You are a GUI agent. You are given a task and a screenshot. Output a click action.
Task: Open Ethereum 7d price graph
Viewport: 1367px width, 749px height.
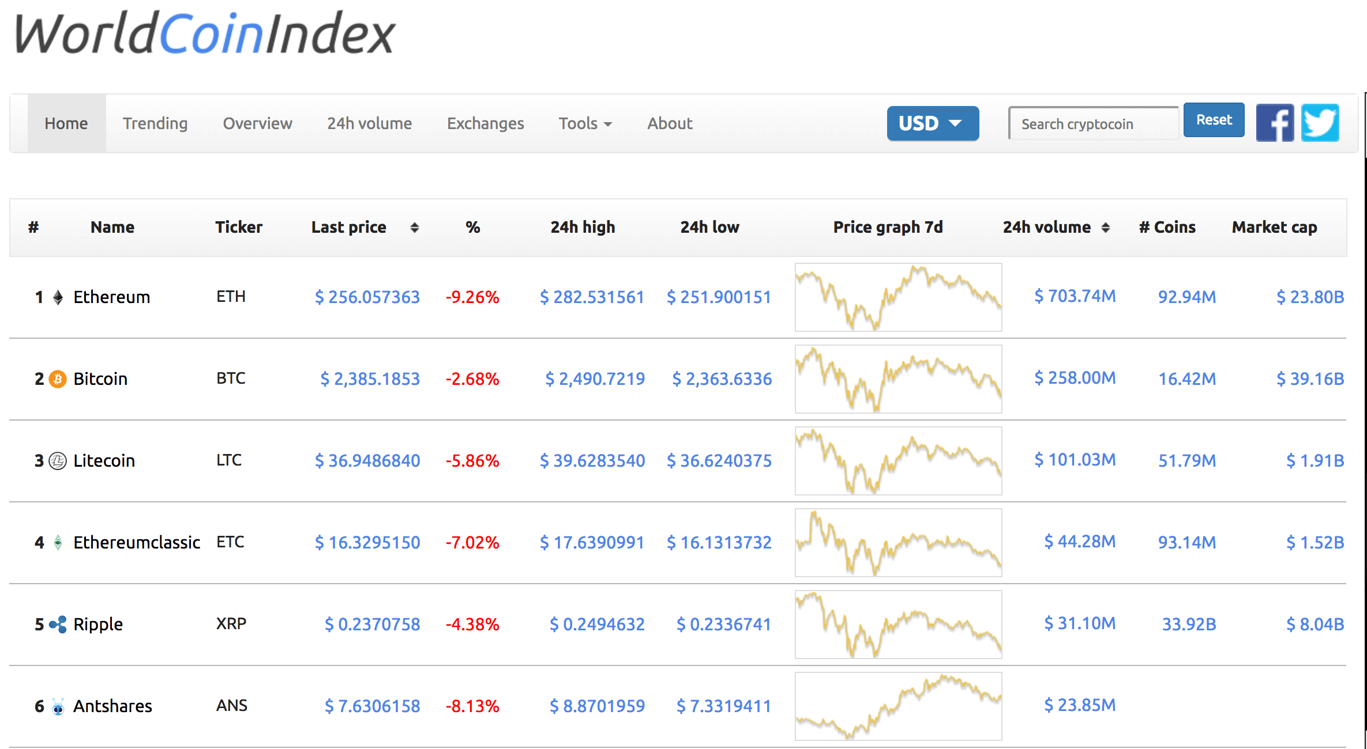(x=898, y=297)
